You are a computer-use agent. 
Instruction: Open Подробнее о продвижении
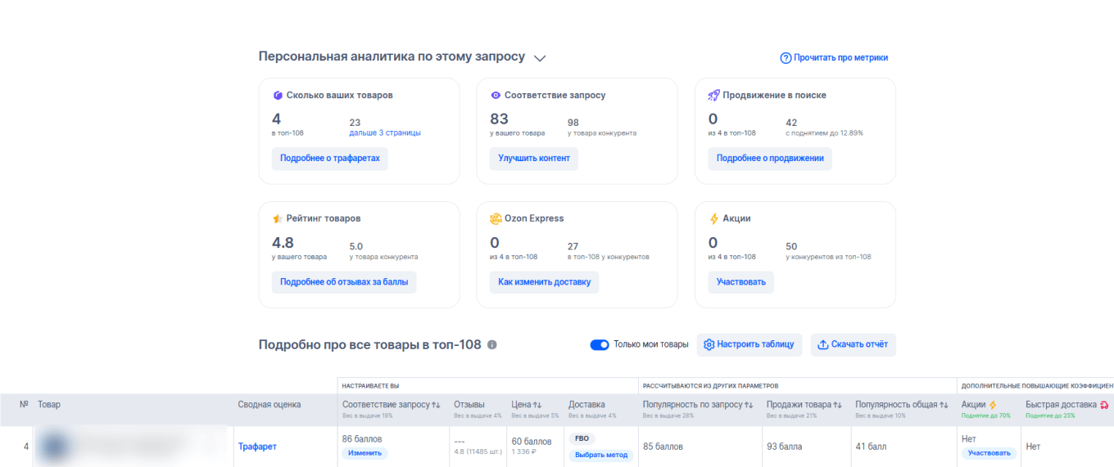(770, 158)
